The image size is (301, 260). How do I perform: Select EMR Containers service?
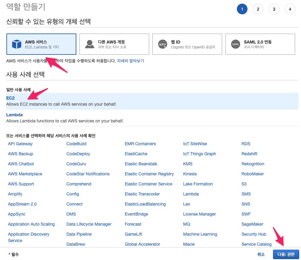140,144
